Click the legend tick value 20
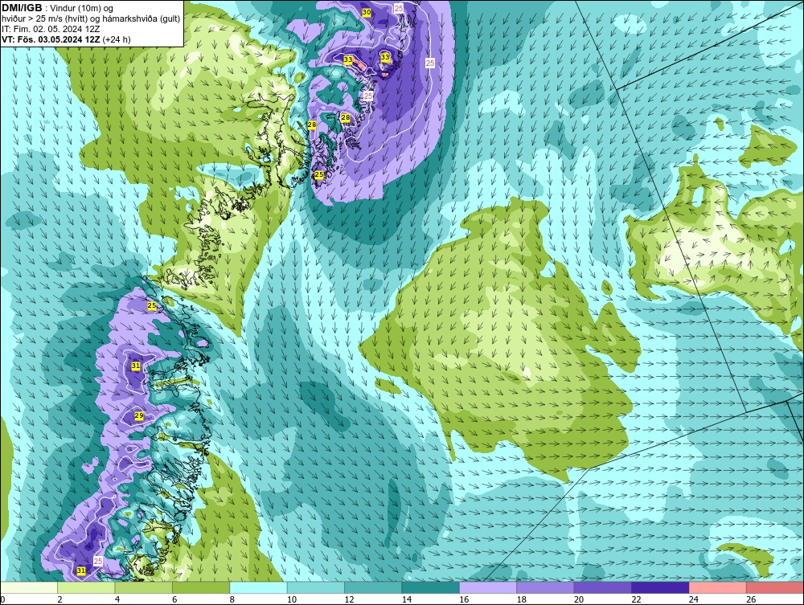 click(579, 599)
